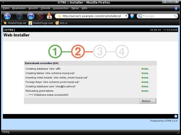Open the Ansicht menu
181x135 pixels.
33,8
